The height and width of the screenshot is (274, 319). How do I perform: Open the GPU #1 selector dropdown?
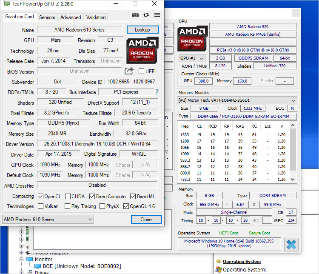point(192,58)
